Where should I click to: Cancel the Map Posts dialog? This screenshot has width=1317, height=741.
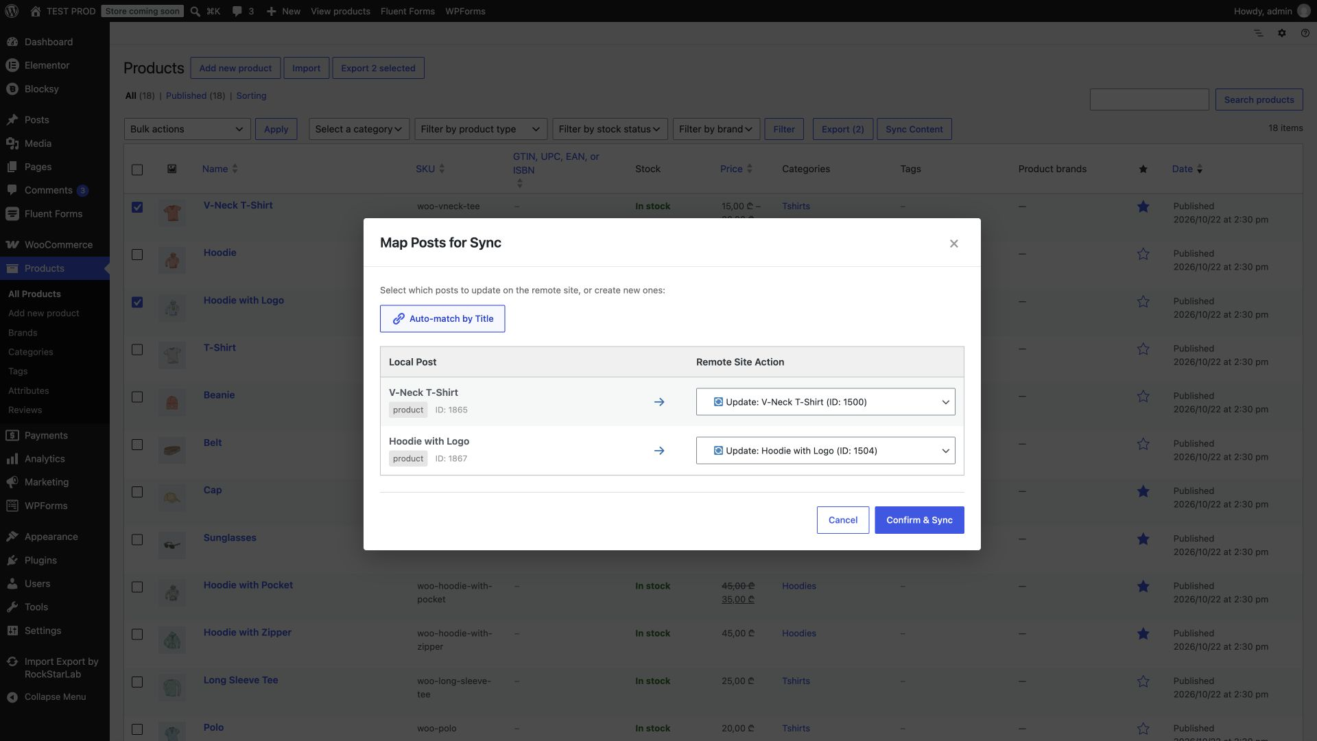click(x=843, y=520)
